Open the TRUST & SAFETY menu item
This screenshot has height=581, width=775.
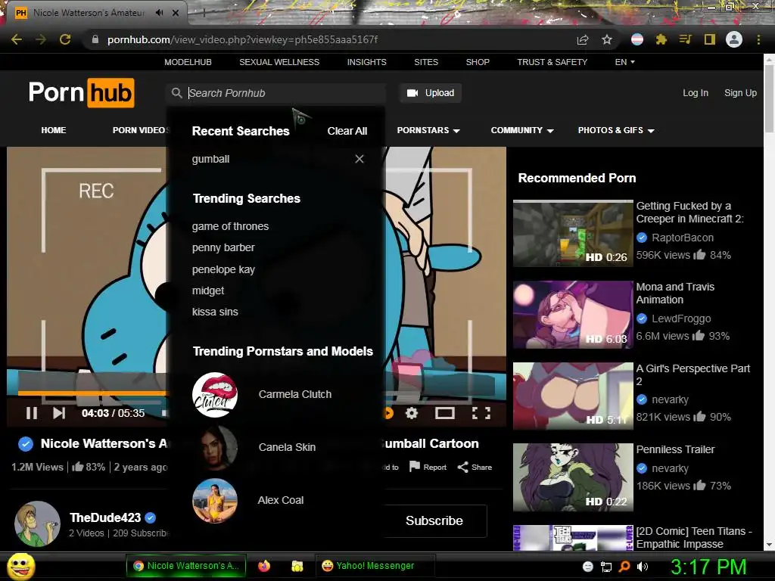coord(552,62)
